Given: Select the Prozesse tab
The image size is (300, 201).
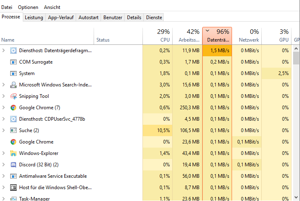Looking at the screenshot, I should [11, 17].
